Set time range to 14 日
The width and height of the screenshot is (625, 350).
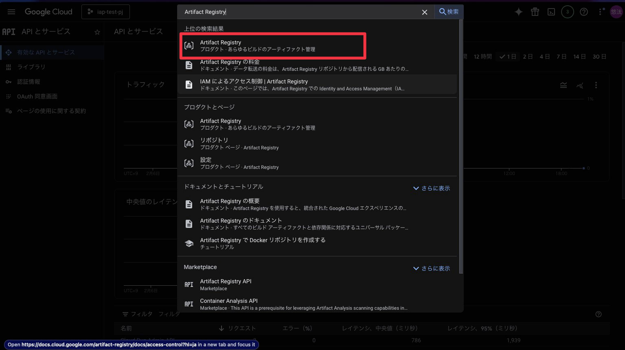click(579, 57)
